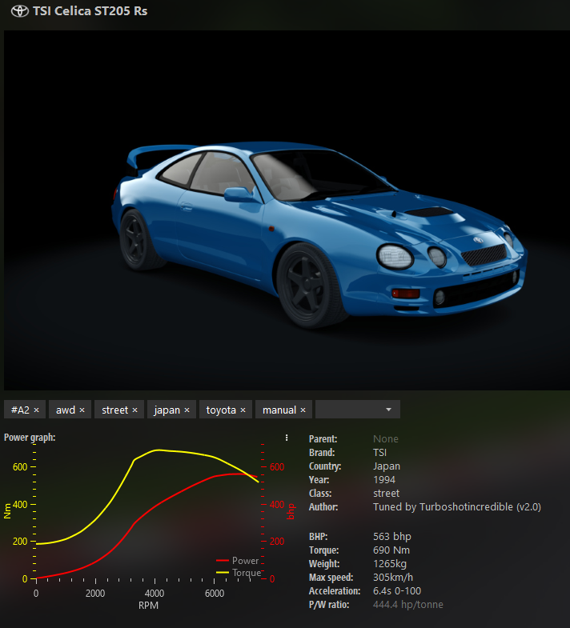Viewport: 570px width, 628px height.
Task: Click the Year value 1994
Action: point(384,480)
